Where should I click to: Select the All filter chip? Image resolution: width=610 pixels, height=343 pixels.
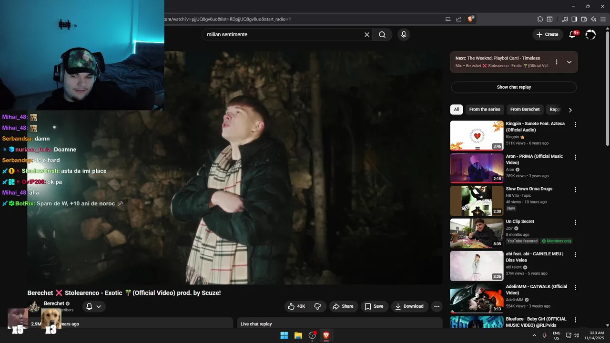tap(457, 110)
